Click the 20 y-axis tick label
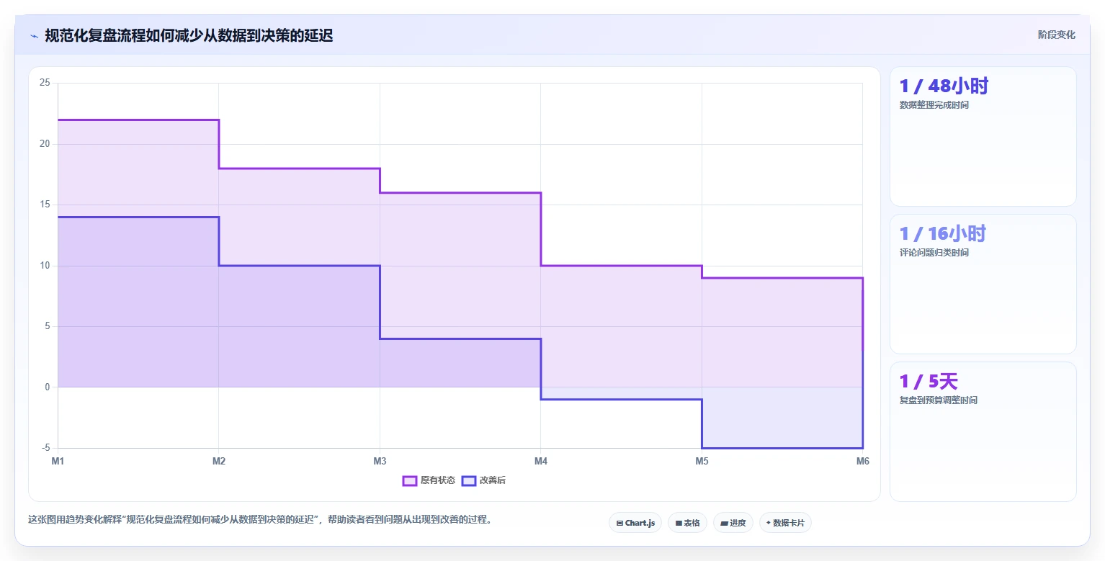1105x561 pixels. (x=45, y=144)
